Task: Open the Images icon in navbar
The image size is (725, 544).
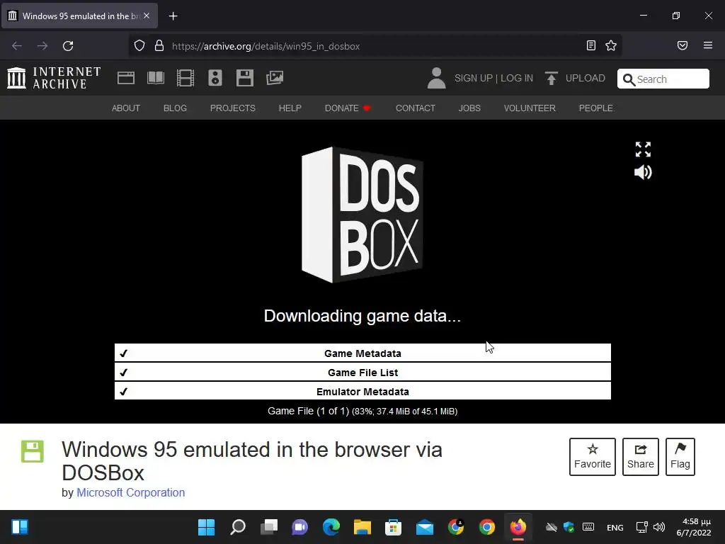Action: 275,78
